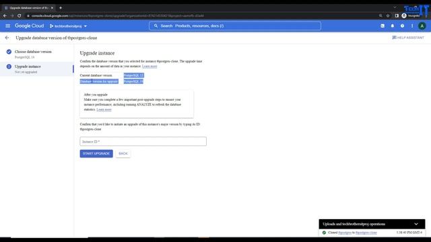Screen dimensions: 431x242
Task: Open the Incognito profile indicator
Action: click(411, 15)
